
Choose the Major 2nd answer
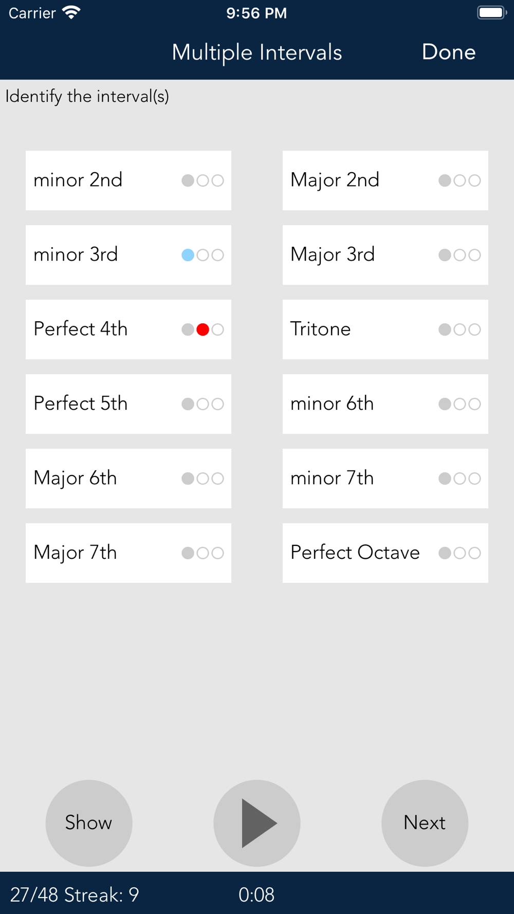point(385,180)
